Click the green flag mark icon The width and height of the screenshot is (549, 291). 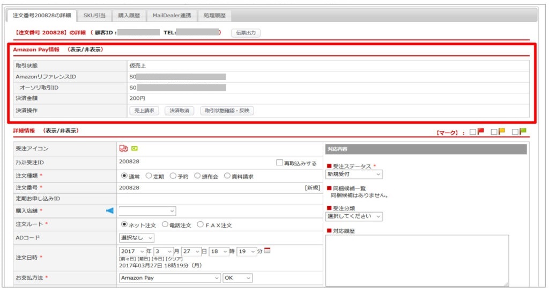pos(523,132)
